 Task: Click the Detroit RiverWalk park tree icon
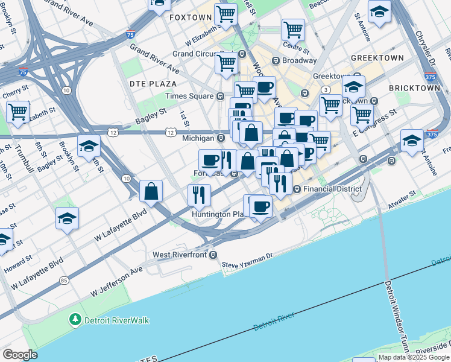(x=75, y=320)
